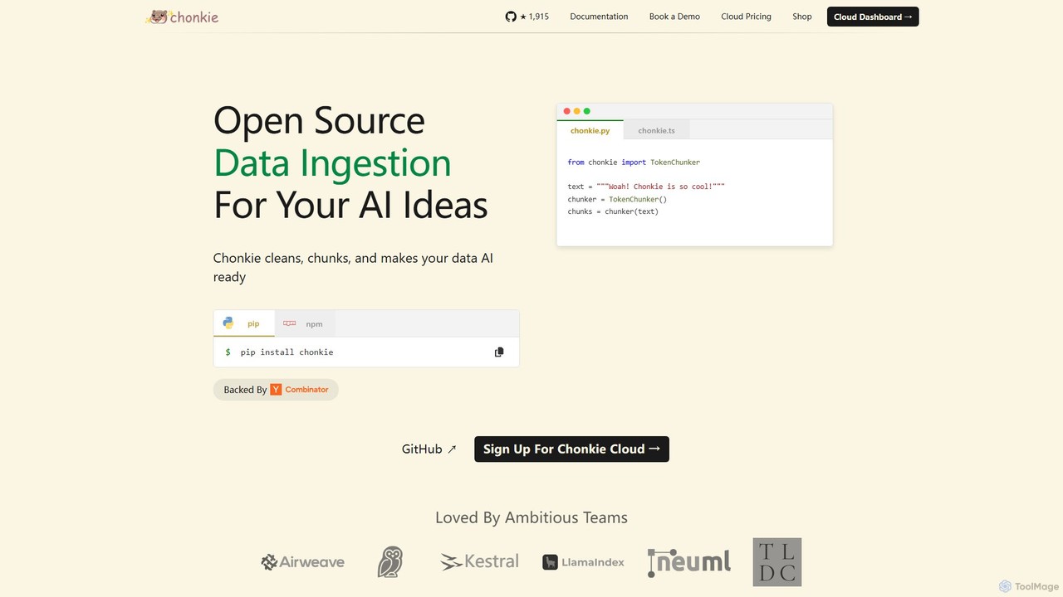Open Cloud Pricing page
Viewport: 1063px width, 597px height.
coord(746,17)
